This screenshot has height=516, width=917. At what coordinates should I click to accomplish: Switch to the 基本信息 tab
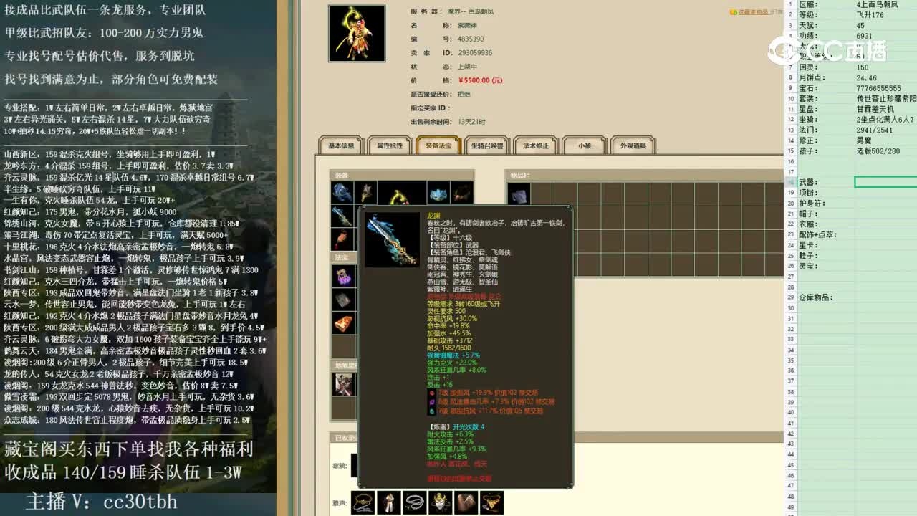(343, 145)
